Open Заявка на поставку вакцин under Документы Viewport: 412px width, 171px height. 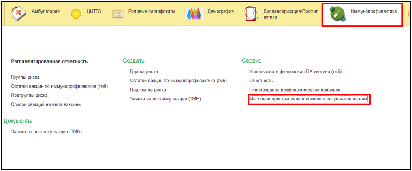pyautogui.click(x=46, y=131)
